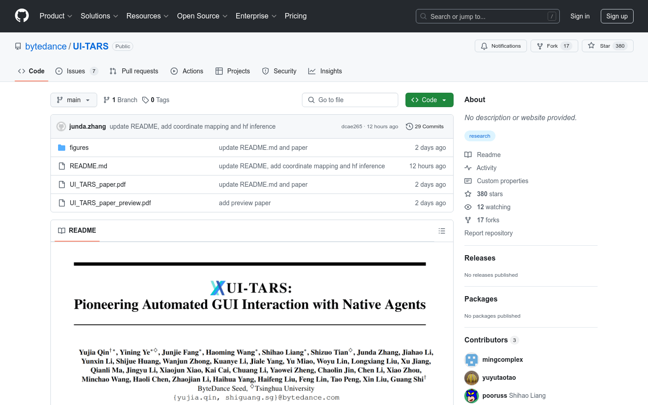Image resolution: width=648 pixels, height=405 pixels.
Task: Click the book icon next to Readme
Action: pos(468,155)
